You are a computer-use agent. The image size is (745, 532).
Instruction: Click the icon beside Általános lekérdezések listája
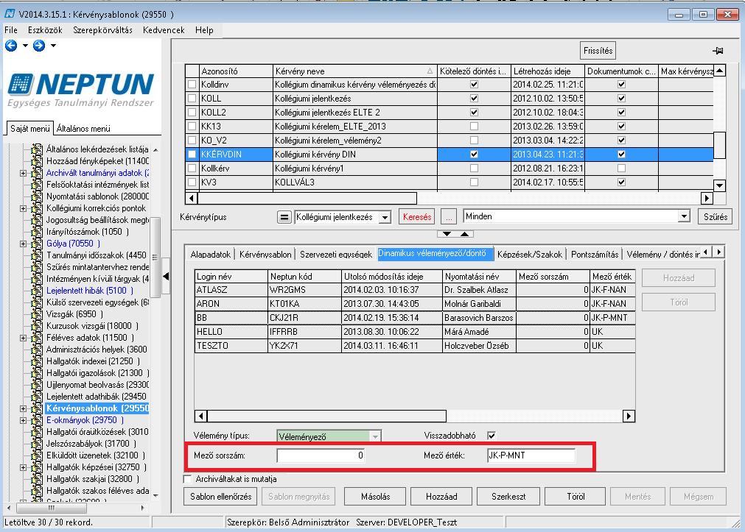click(x=37, y=149)
